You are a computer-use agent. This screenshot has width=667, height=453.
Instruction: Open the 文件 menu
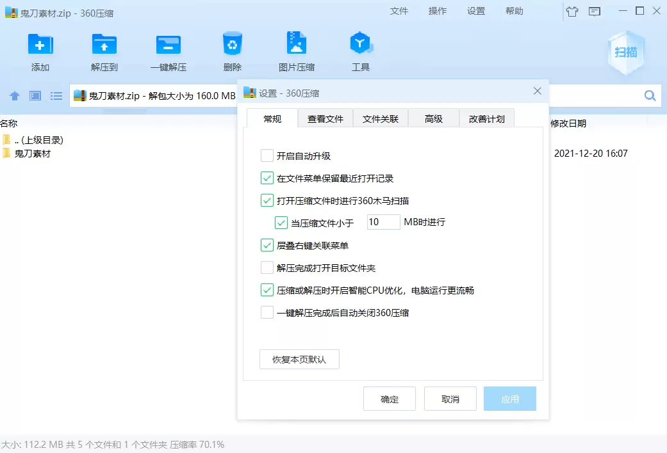click(399, 11)
